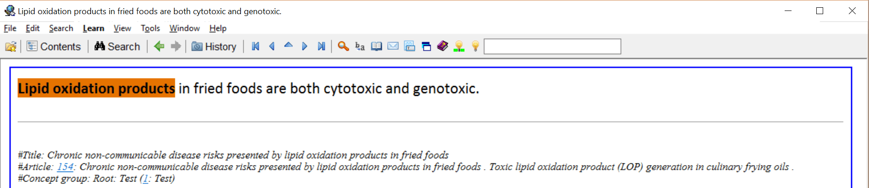Follow concept group link 1
869x188 pixels.
145,178
